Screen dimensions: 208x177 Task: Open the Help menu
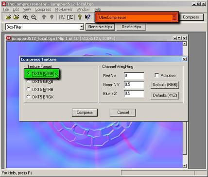[x=97, y=9]
